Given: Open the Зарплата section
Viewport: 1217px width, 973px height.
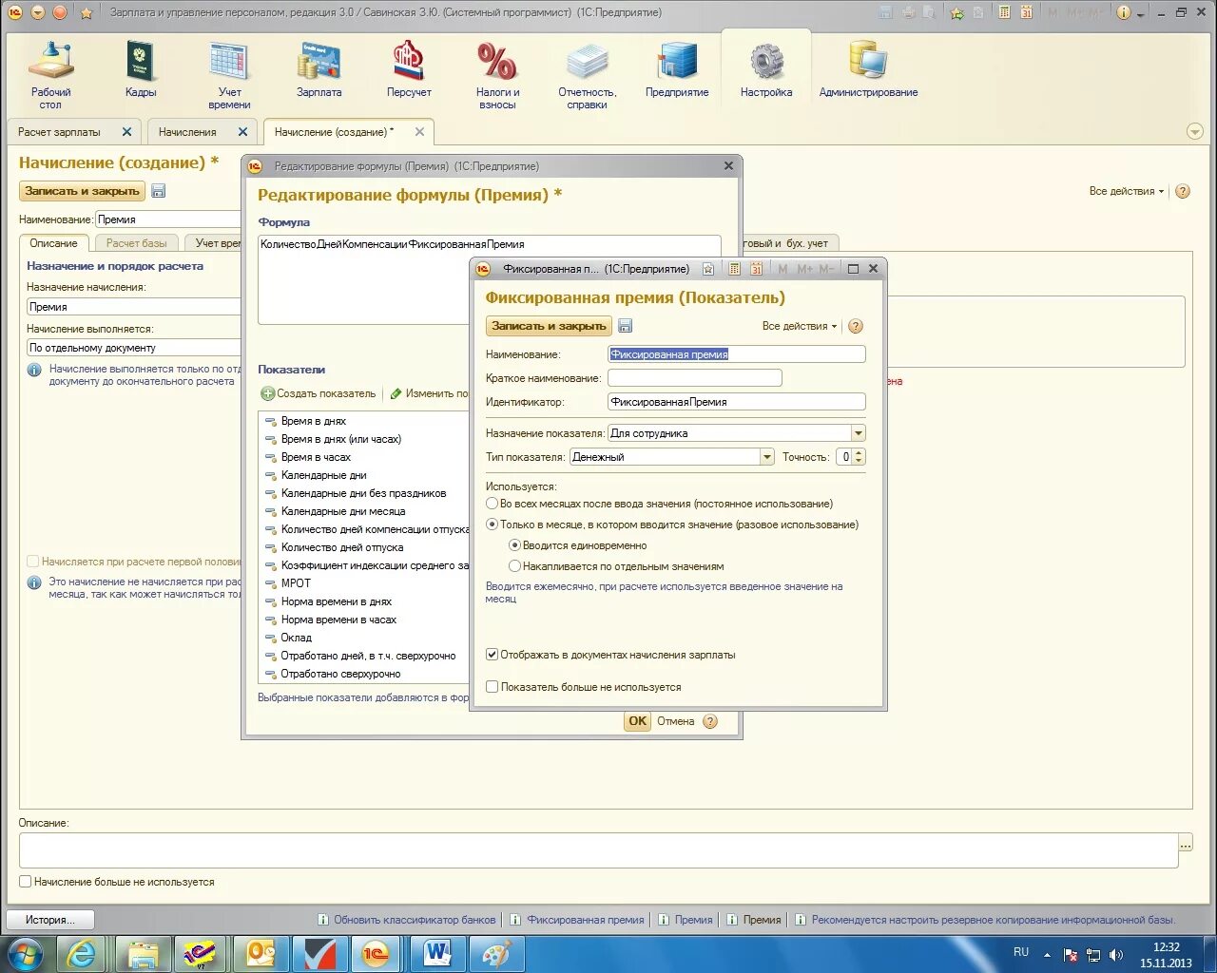Looking at the screenshot, I should tap(319, 70).
